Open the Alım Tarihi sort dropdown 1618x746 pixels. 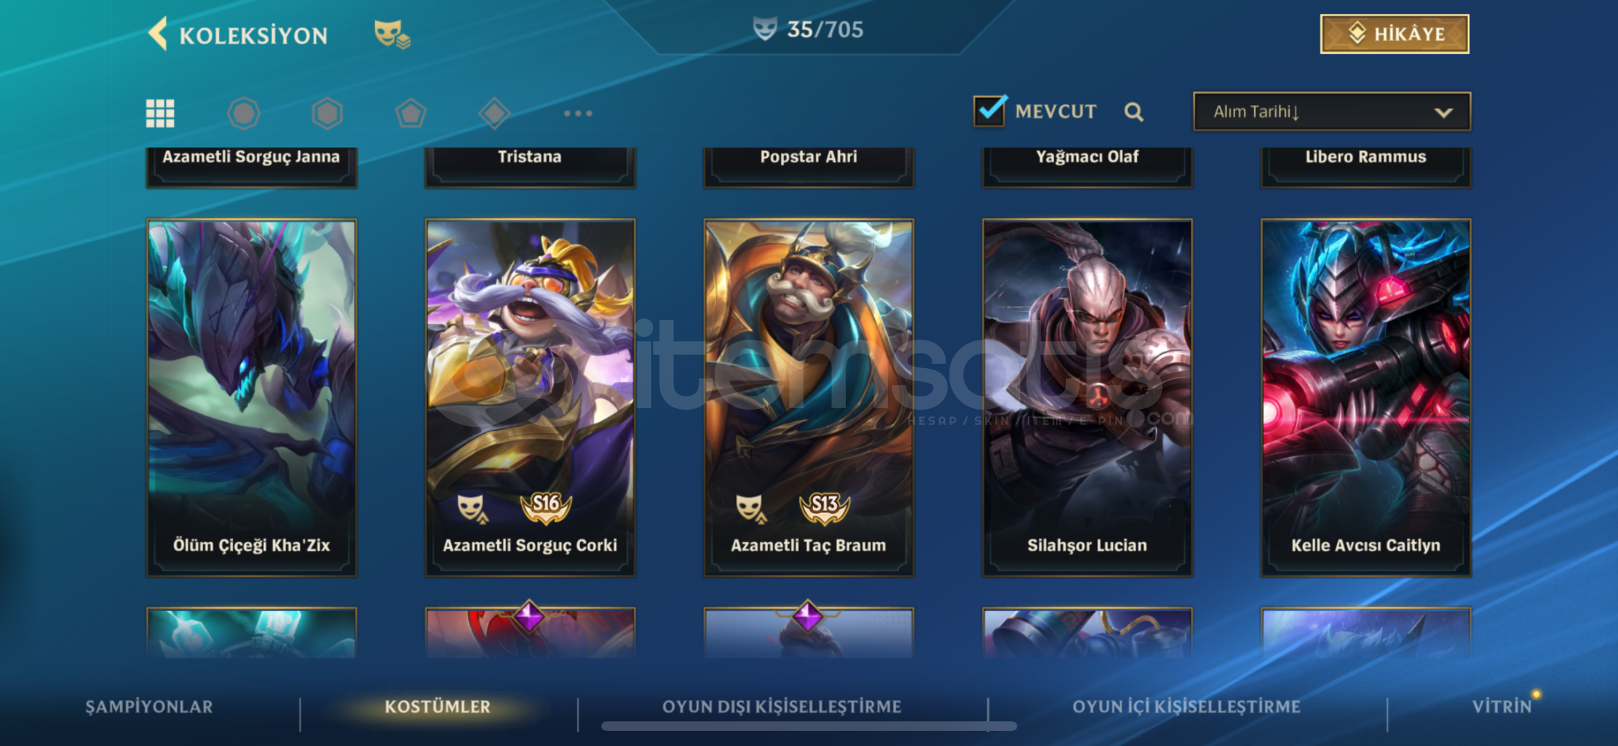coord(1332,111)
